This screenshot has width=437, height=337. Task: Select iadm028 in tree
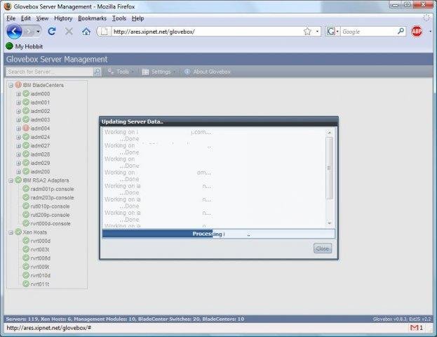[x=40, y=154]
